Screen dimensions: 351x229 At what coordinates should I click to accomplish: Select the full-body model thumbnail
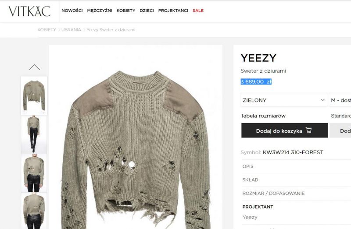[34, 134]
